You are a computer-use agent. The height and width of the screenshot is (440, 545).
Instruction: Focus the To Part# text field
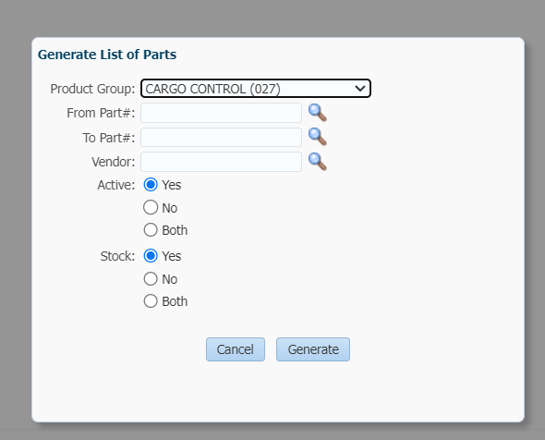click(x=221, y=138)
